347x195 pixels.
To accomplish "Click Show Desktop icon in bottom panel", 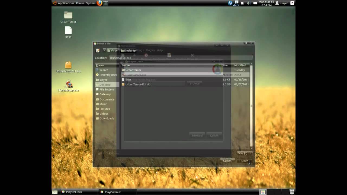I will click(55, 192).
